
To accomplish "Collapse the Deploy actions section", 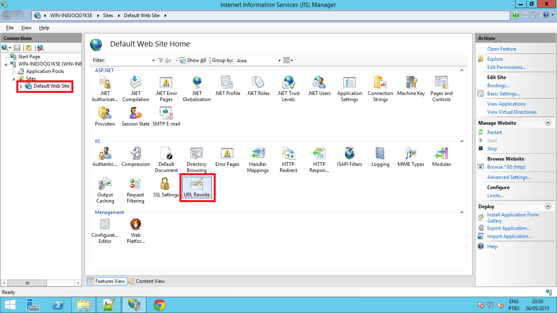I will [548, 207].
